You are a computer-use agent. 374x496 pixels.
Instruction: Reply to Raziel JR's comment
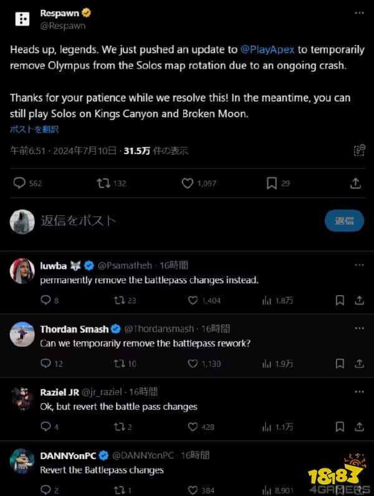tap(45, 427)
